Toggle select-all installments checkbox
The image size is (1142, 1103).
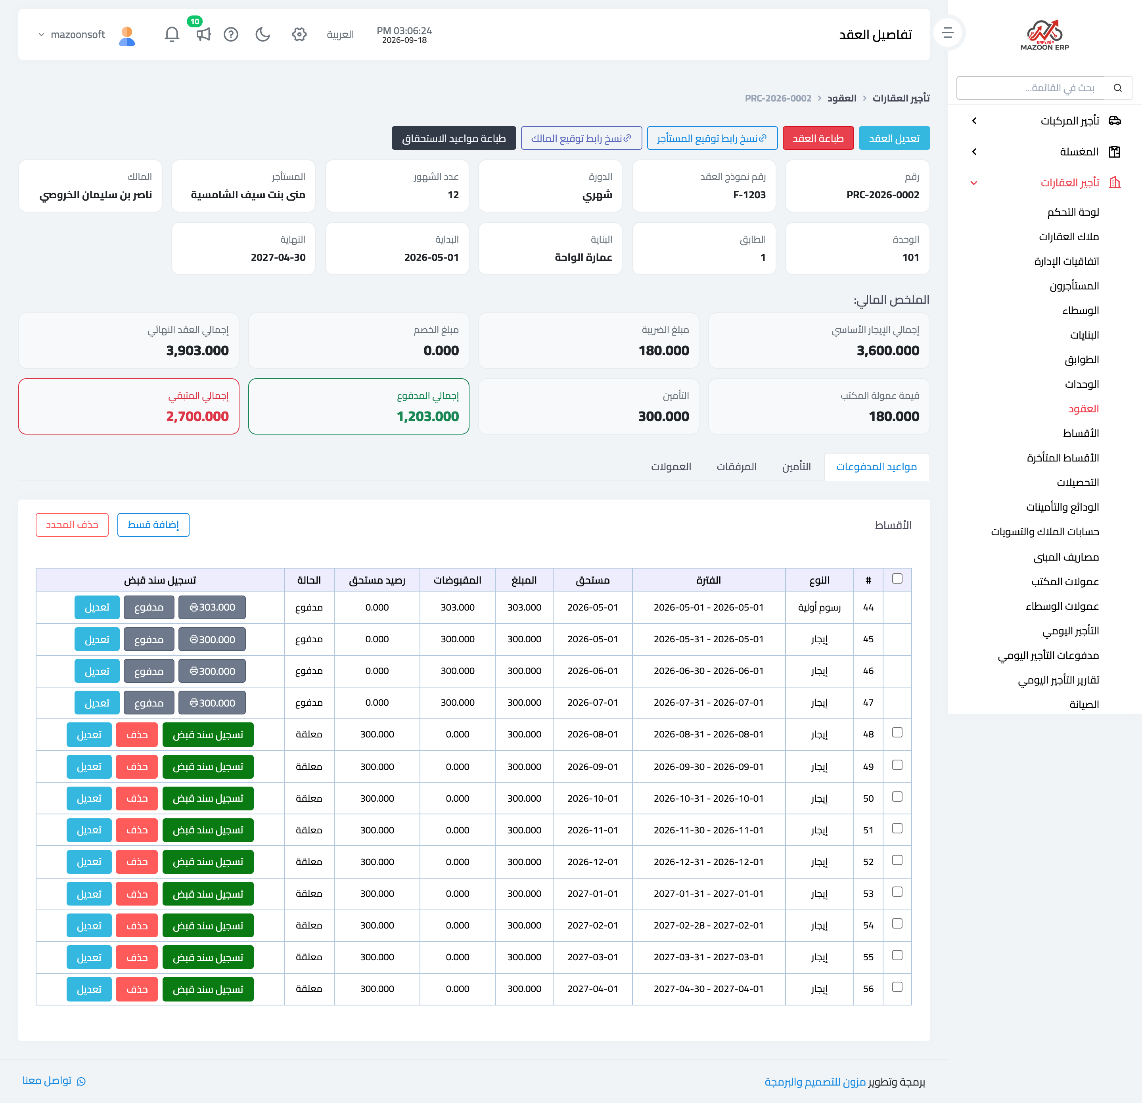(x=897, y=578)
